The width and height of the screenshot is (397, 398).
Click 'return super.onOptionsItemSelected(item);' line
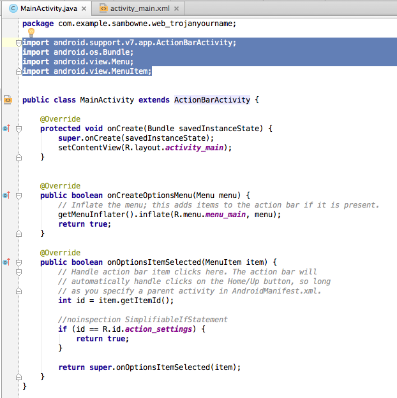coord(149,367)
